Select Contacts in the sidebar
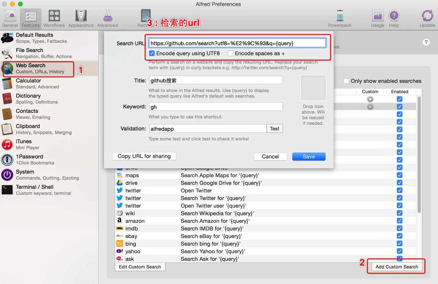 pyautogui.click(x=49, y=114)
